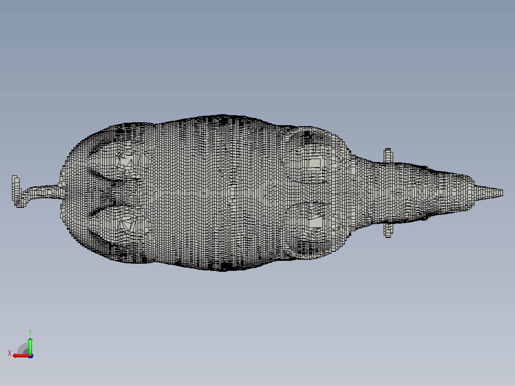Click the green Y axis arrow of the triad
This screenshot has height=386, width=515.
click(x=30, y=346)
